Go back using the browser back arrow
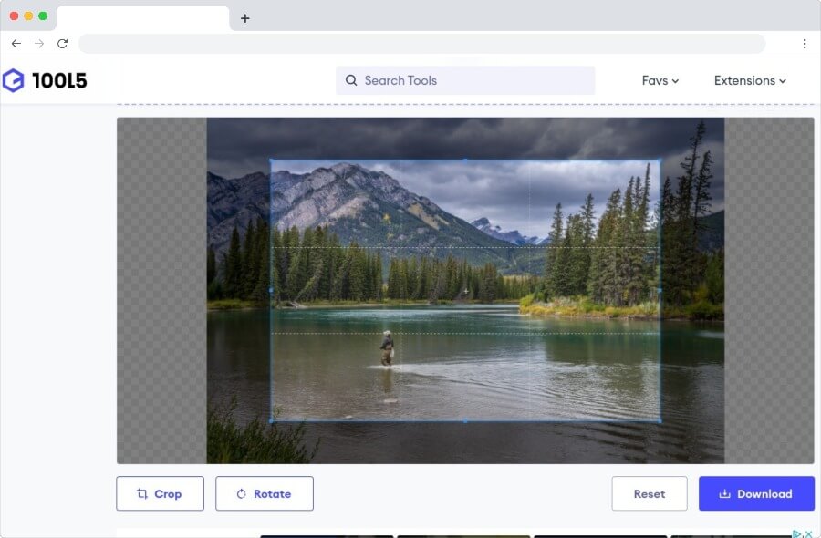The height and width of the screenshot is (538, 821). (x=16, y=44)
